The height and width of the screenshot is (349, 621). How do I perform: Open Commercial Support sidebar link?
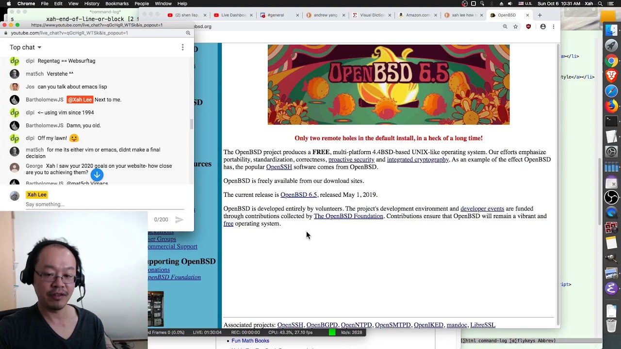173,247
